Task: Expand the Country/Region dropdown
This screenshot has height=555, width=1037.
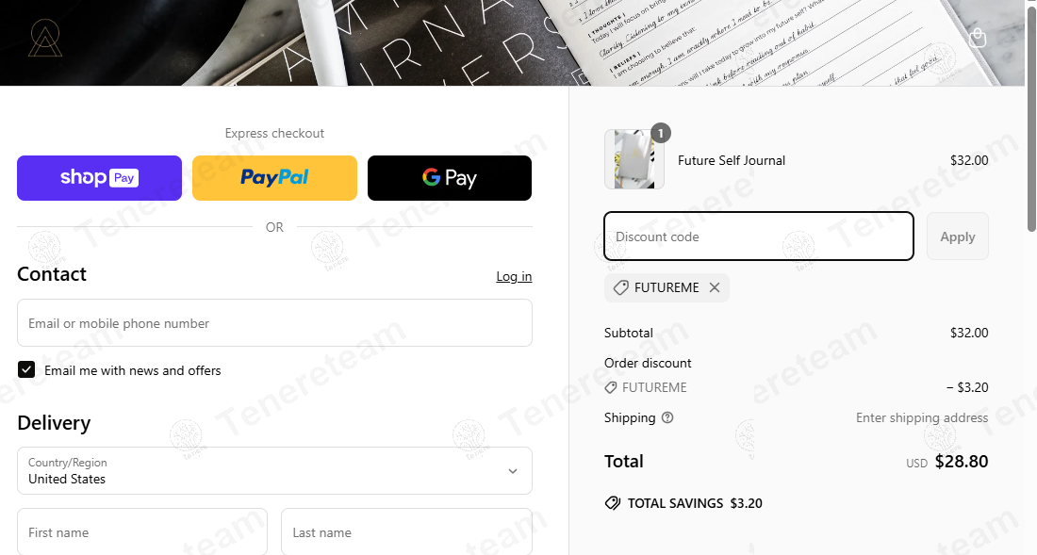Action: pos(274,470)
